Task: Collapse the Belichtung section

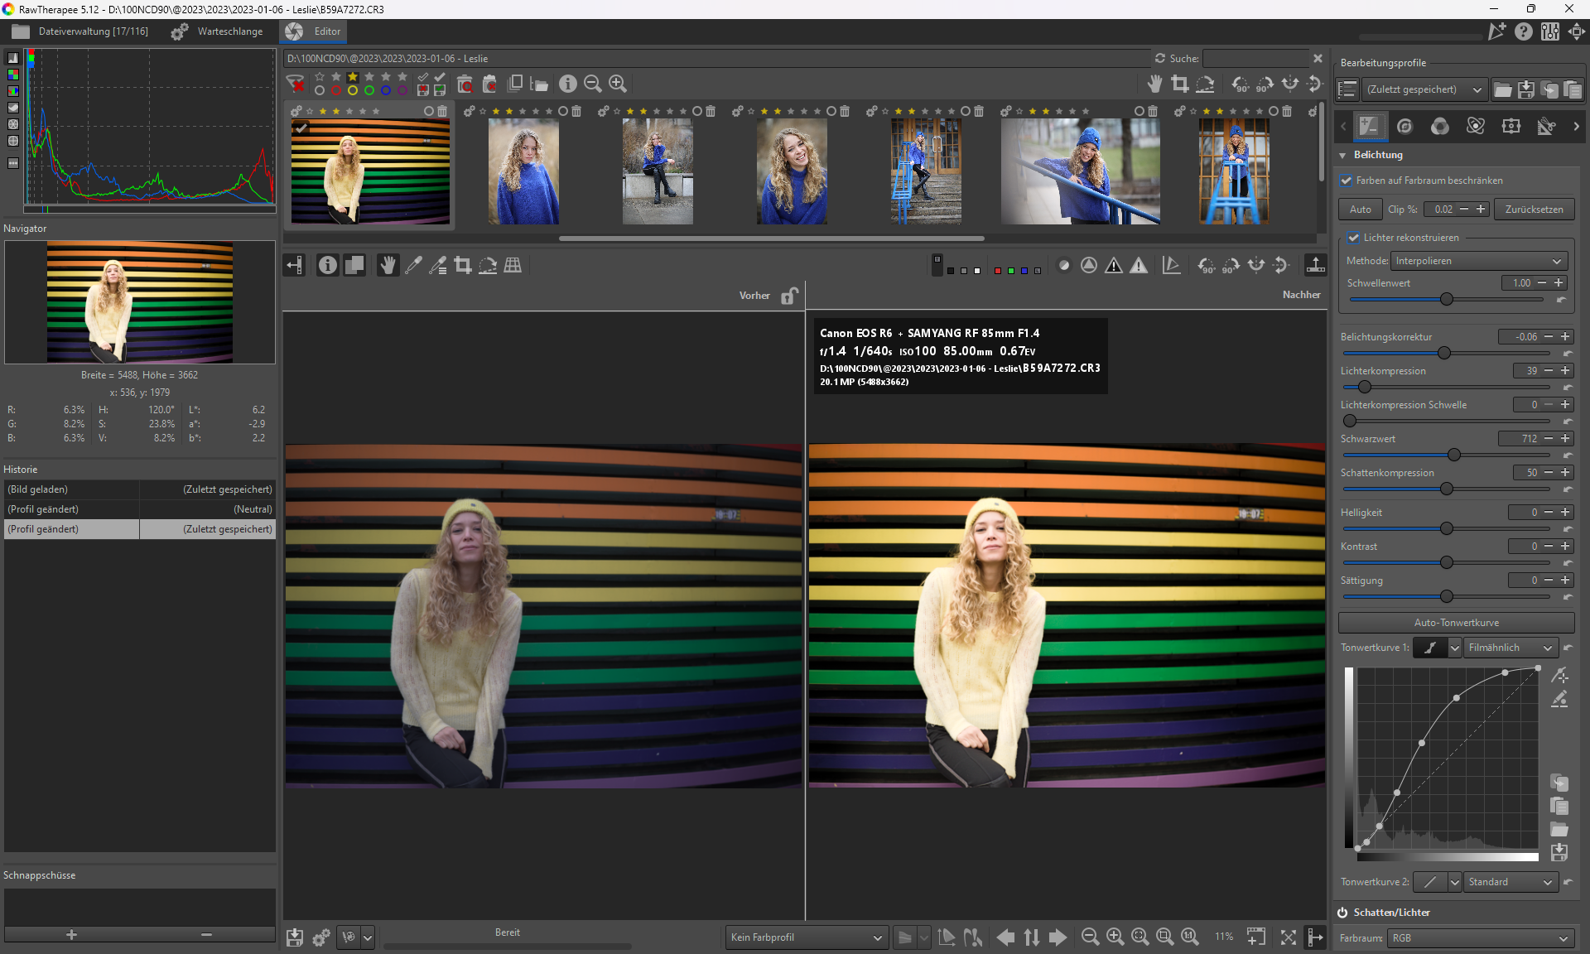Action: click(1342, 155)
